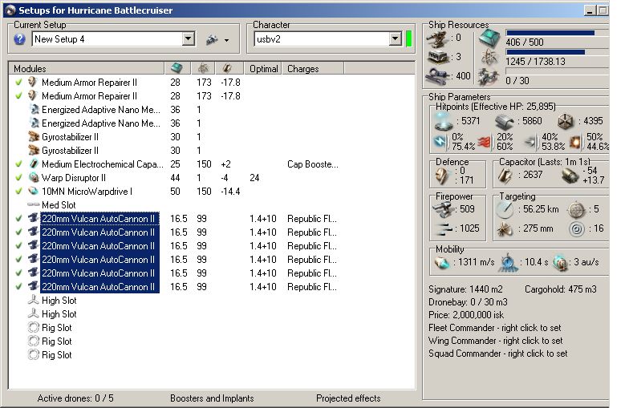Click the shield hitpoints icon showing 5371
The height and width of the screenshot is (408, 629).
(x=444, y=121)
